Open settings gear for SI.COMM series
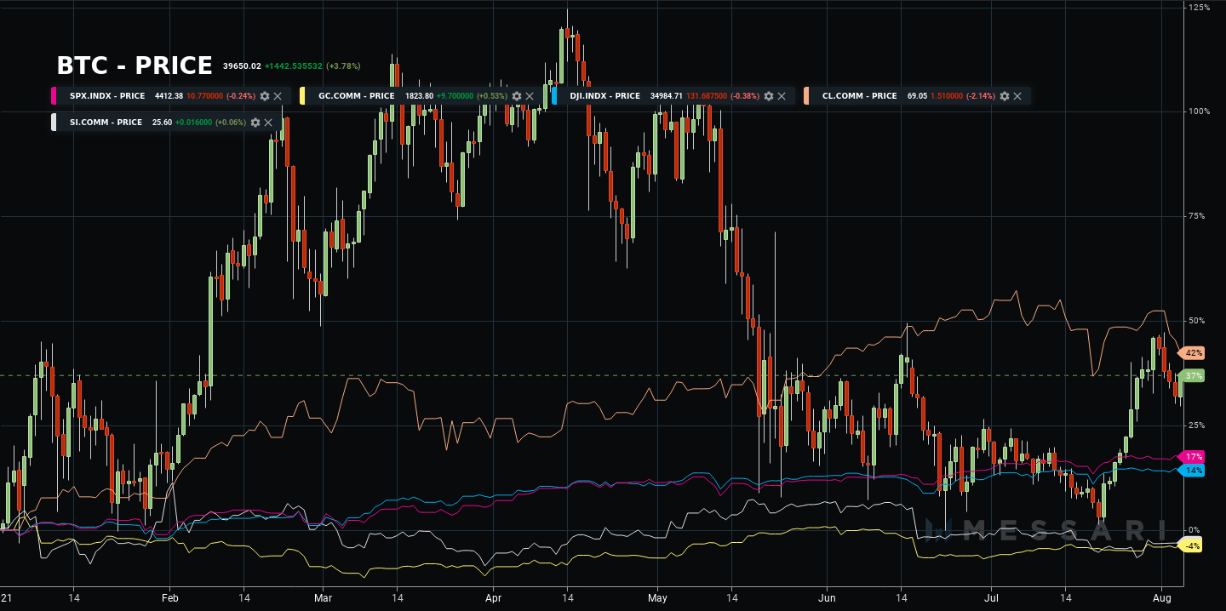Screen dimensions: 1226x611 click(x=255, y=123)
